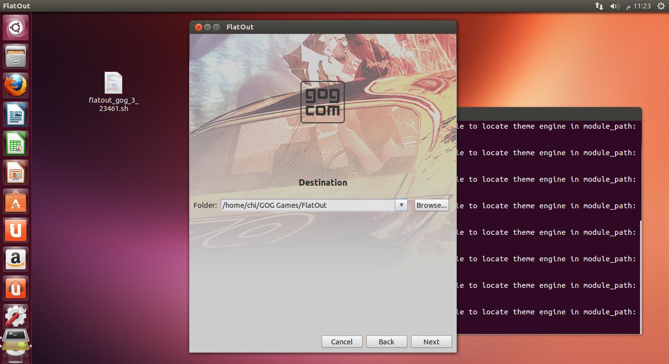Minimize the FlatOut installer window
669x364 pixels.
coord(207,27)
